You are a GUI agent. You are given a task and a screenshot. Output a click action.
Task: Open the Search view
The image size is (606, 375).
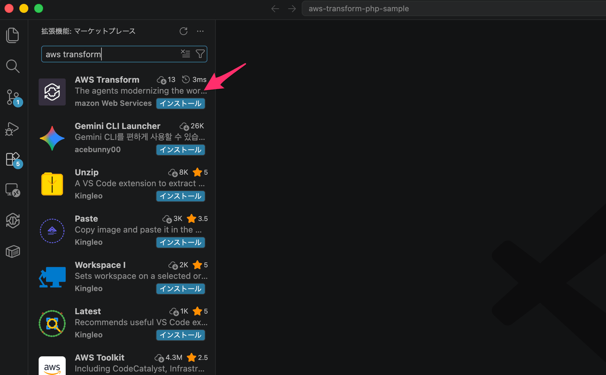(x=13, y=66)
